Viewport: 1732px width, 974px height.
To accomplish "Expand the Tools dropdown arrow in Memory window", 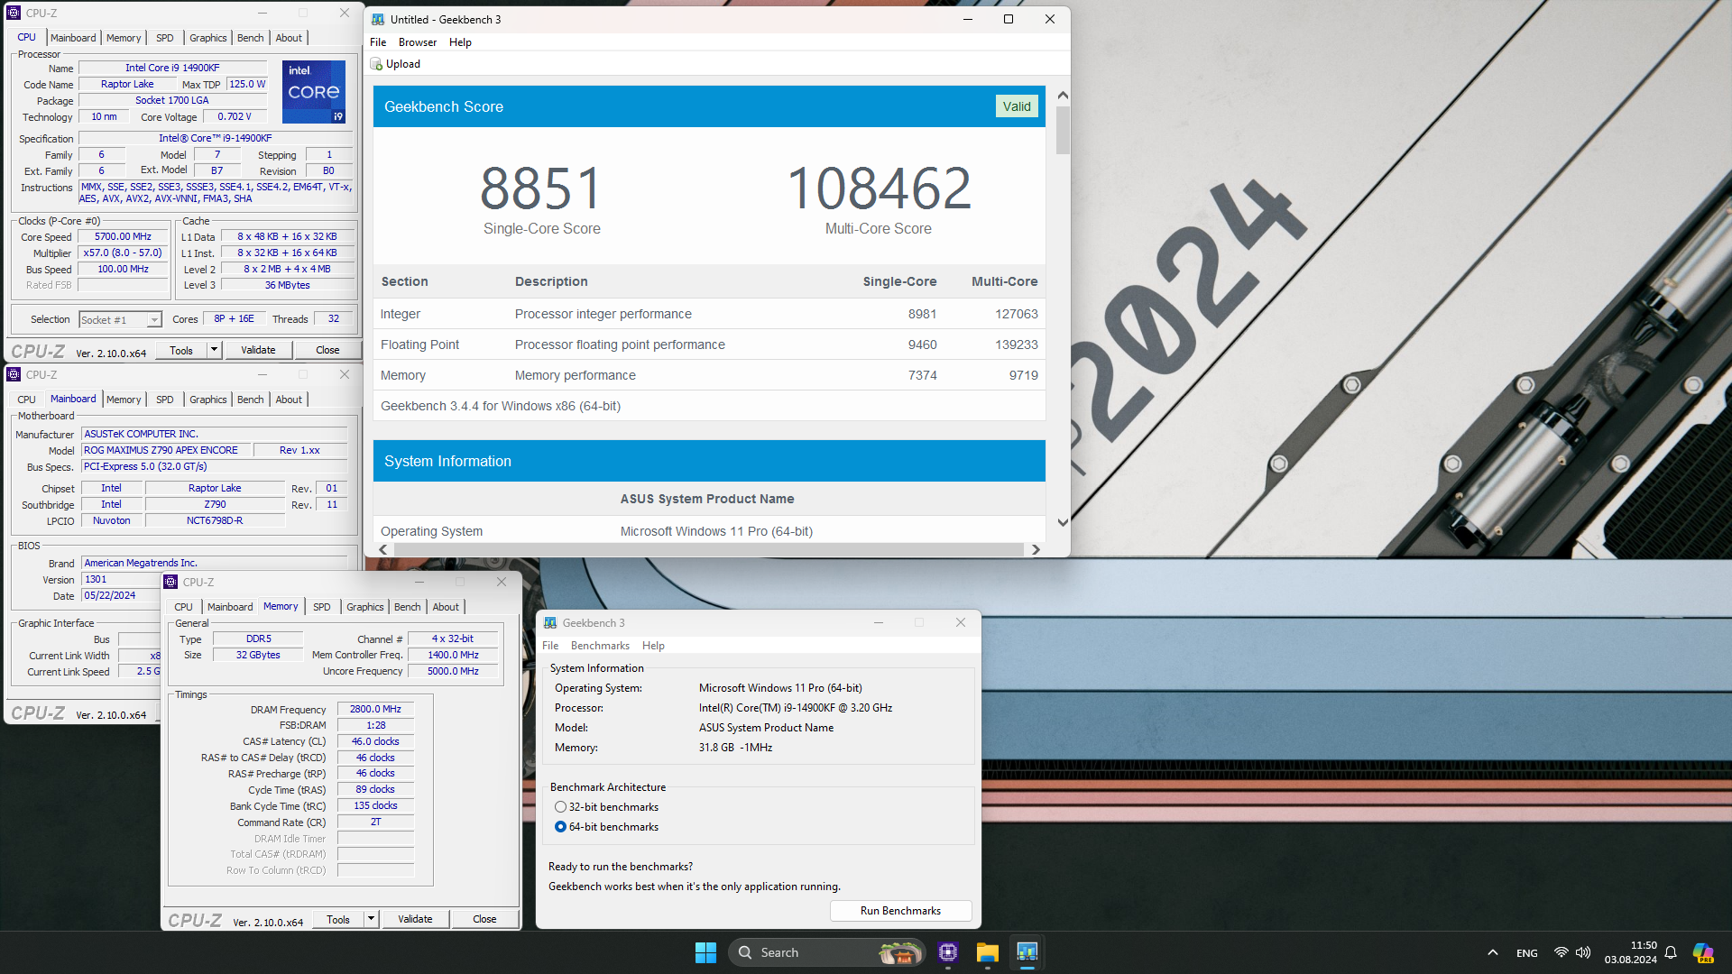I will pos(371,919).
